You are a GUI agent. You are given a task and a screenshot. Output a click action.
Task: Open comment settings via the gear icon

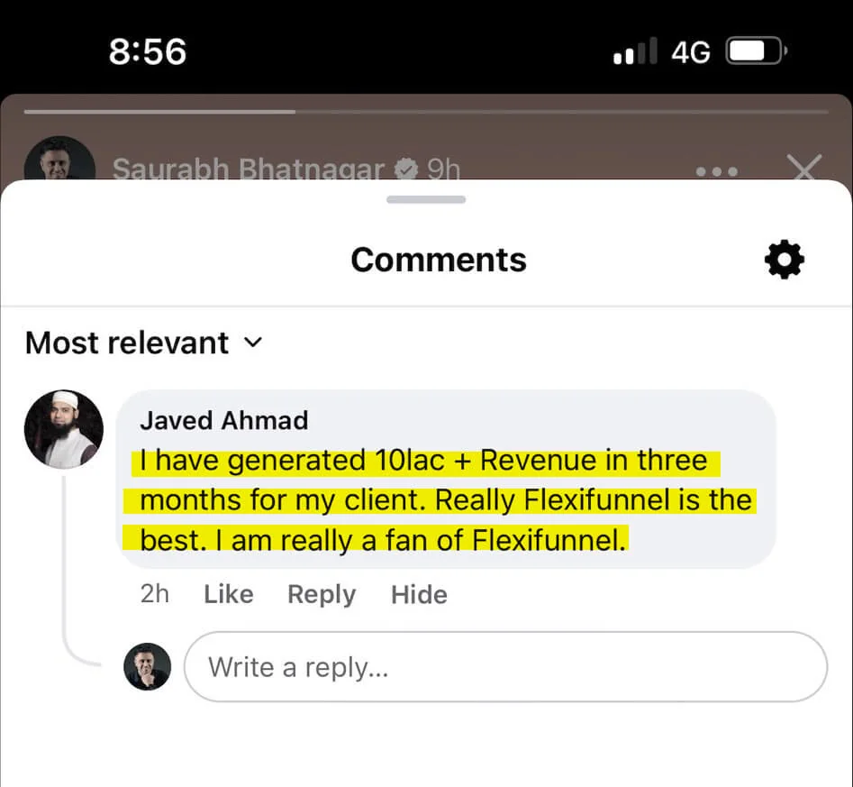783,260
